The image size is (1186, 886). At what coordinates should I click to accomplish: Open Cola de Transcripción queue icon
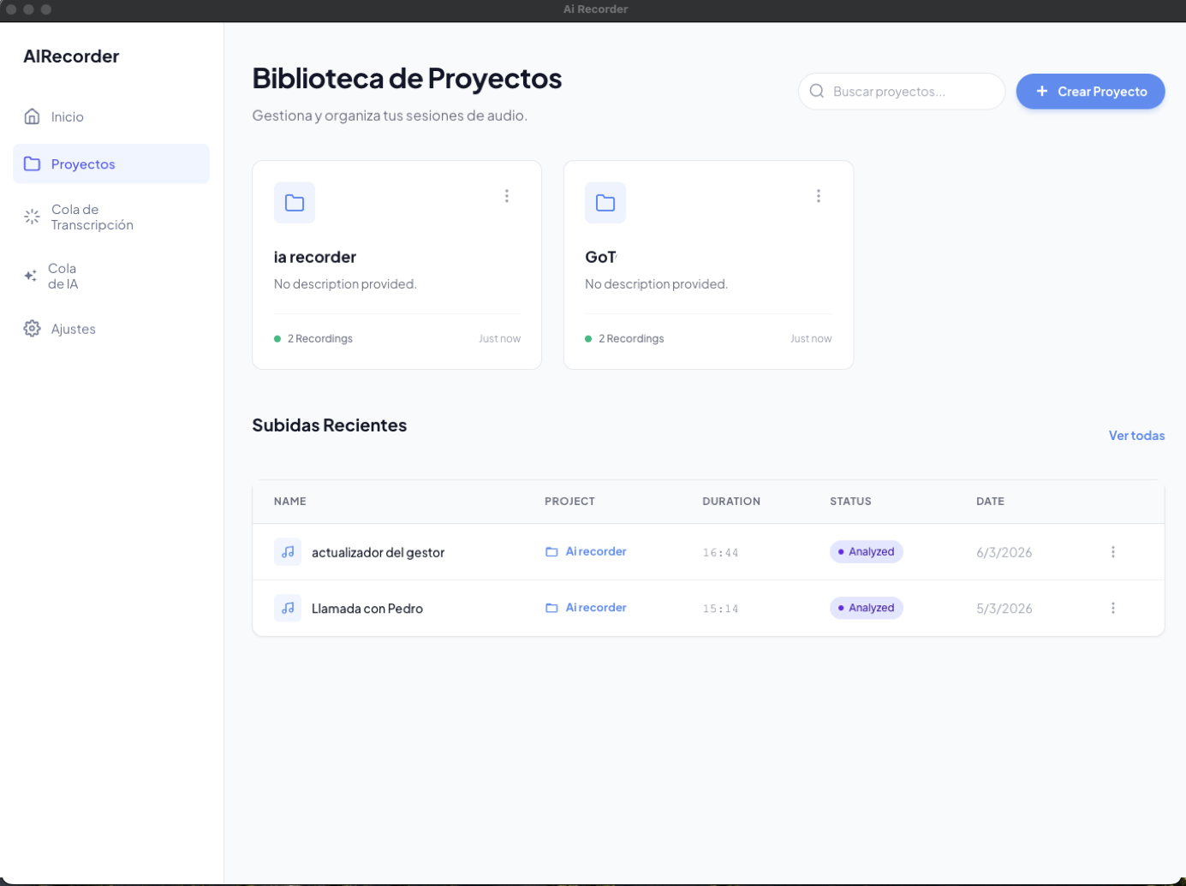tap(32, 217)
